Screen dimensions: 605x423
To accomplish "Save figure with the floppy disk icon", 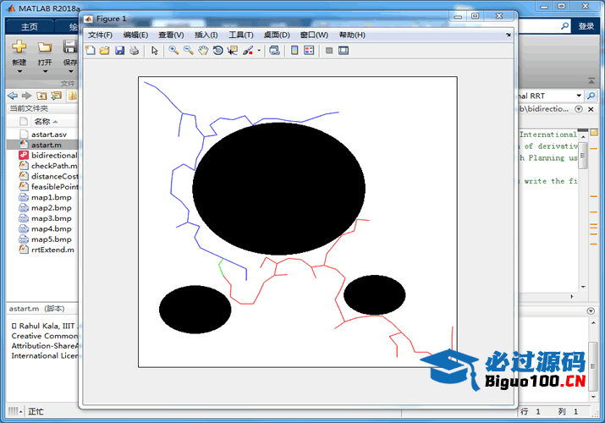I will coord(119,51).
